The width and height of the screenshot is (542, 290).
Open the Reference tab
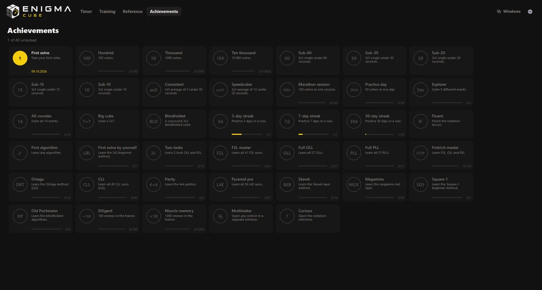133,11
